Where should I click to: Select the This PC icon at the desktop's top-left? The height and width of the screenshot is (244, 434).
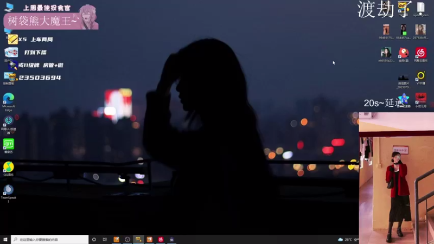click(x=9, y=7)
